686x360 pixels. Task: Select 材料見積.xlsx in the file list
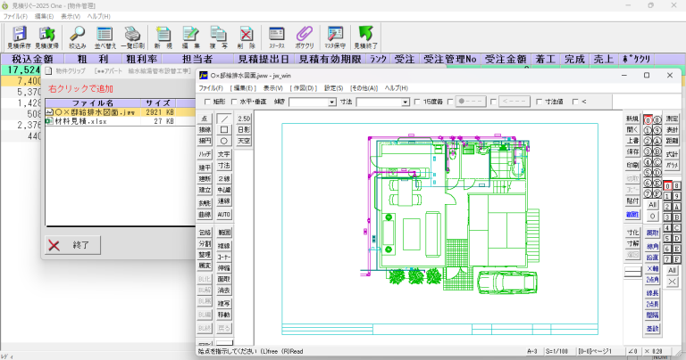[80, 121]
